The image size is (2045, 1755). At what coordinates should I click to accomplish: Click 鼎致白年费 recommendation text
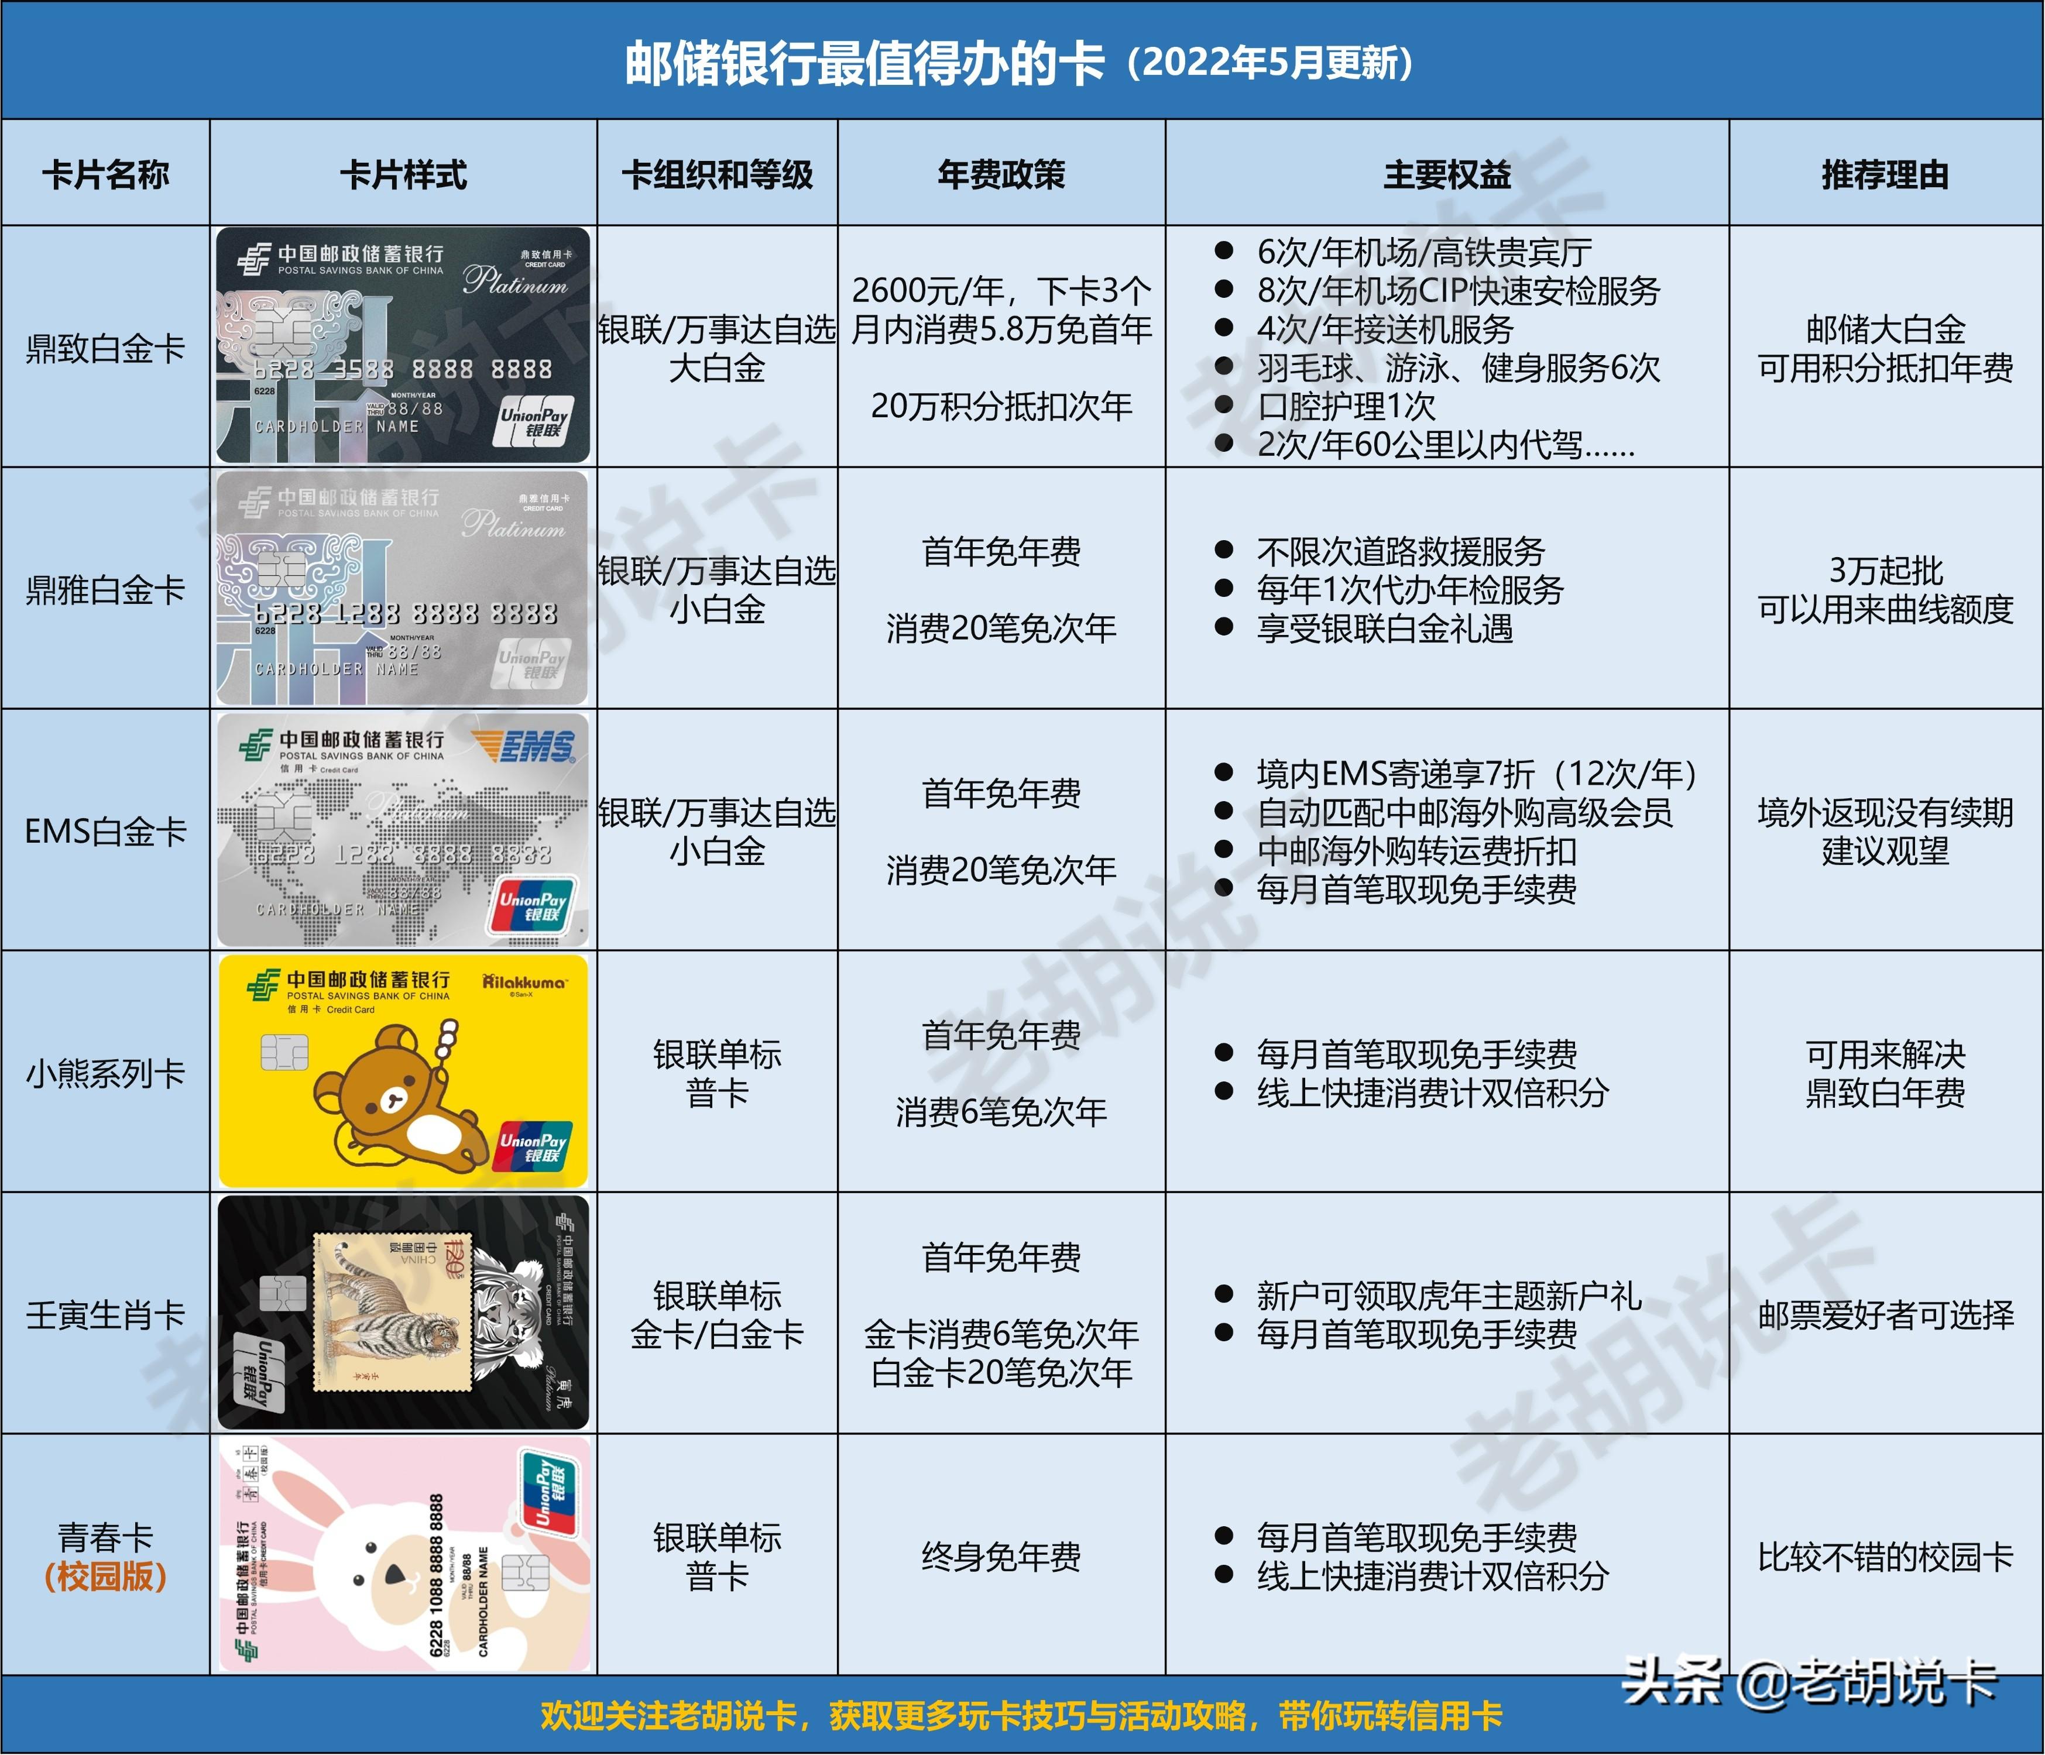point(1886,1093)
